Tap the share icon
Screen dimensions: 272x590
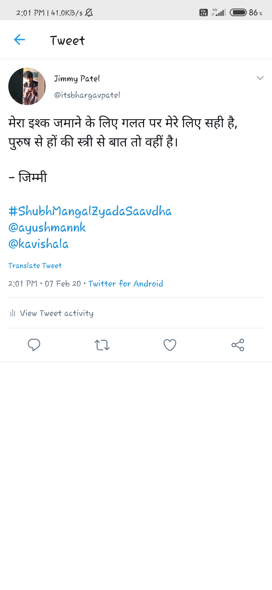(238, 345)
